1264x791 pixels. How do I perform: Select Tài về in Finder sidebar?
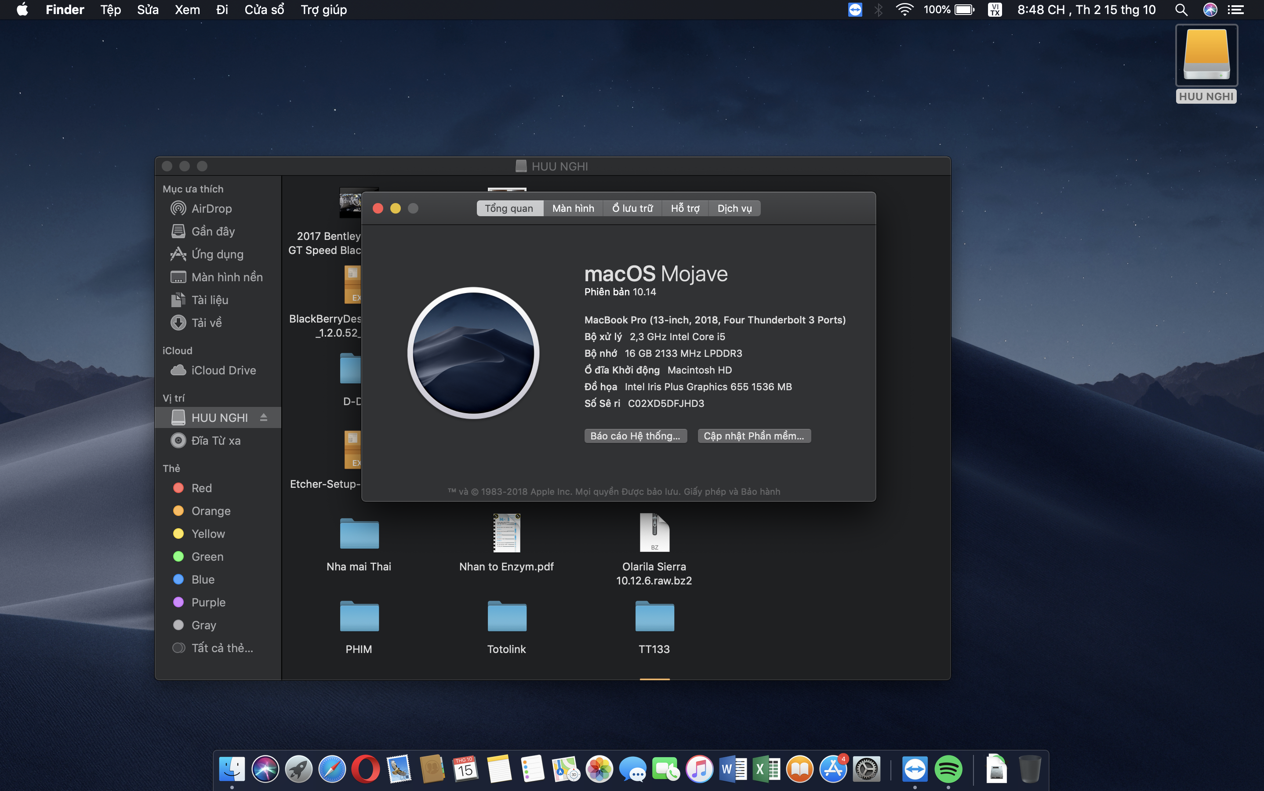(x=218, y=323)
